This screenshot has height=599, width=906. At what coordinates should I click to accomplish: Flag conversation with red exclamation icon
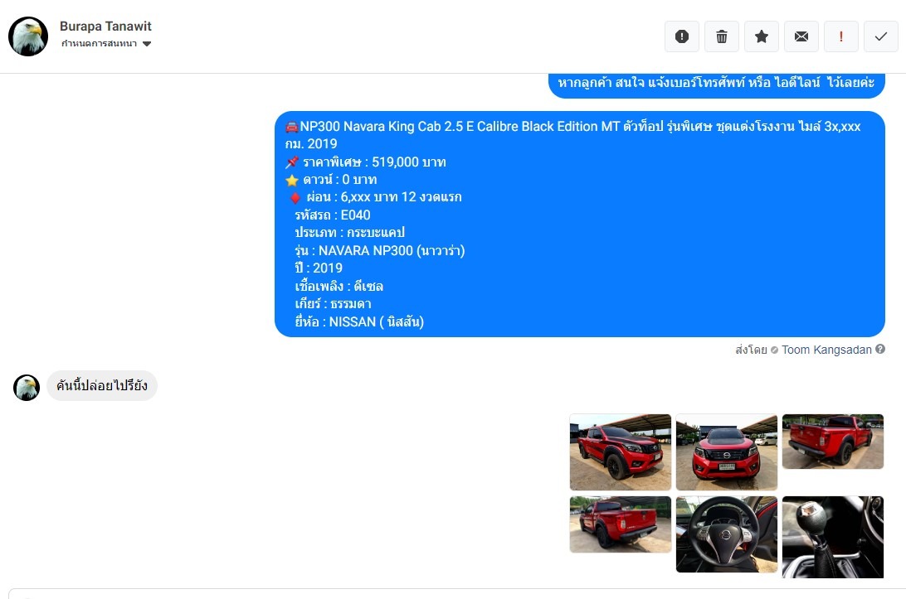[x=840, y=37]
